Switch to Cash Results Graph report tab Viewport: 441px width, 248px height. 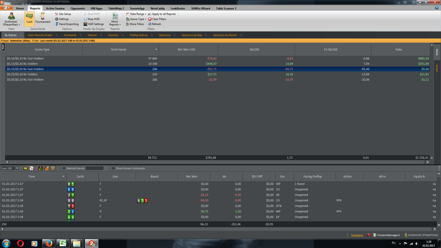[x=40, y=35]
